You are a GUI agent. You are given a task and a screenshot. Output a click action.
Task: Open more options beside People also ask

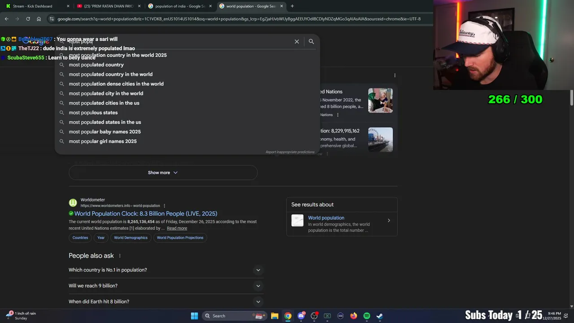click(120, 256)
